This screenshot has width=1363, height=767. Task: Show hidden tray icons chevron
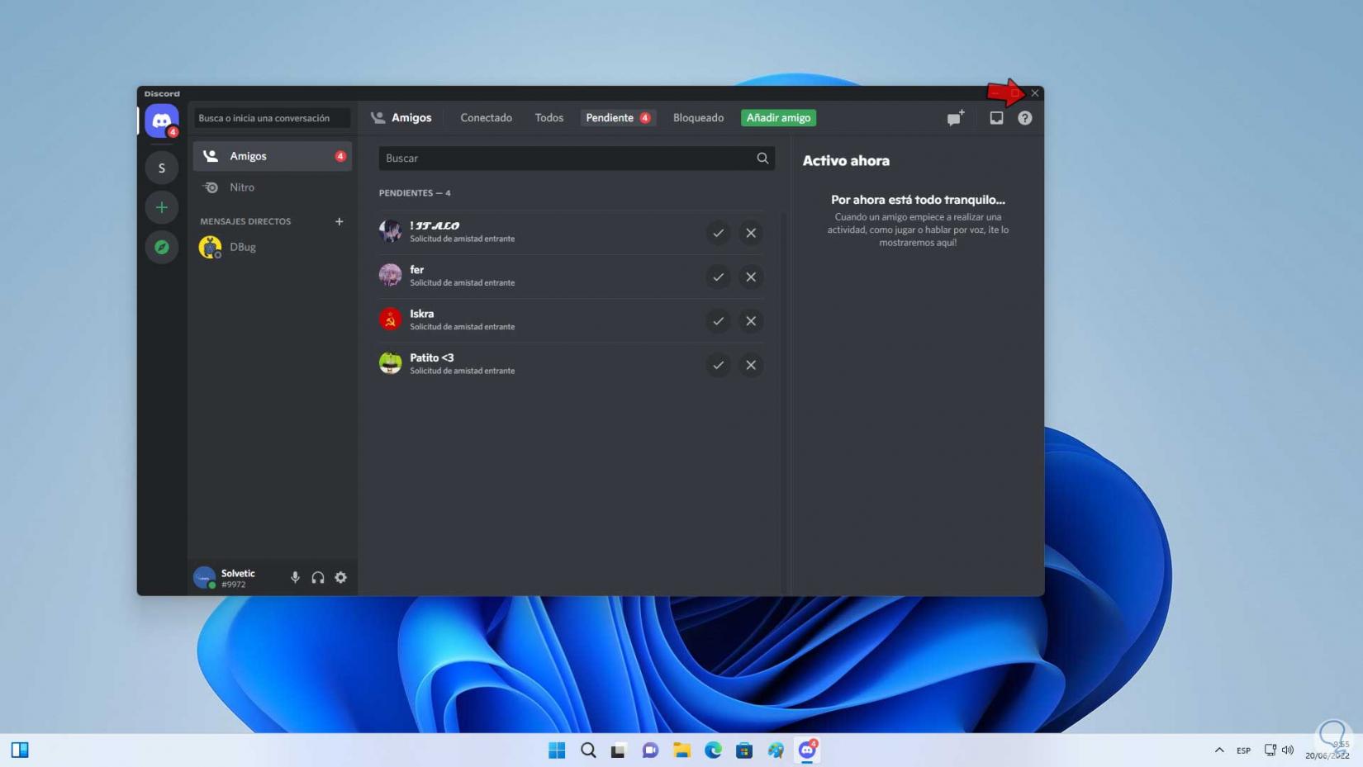[1219, 750]
